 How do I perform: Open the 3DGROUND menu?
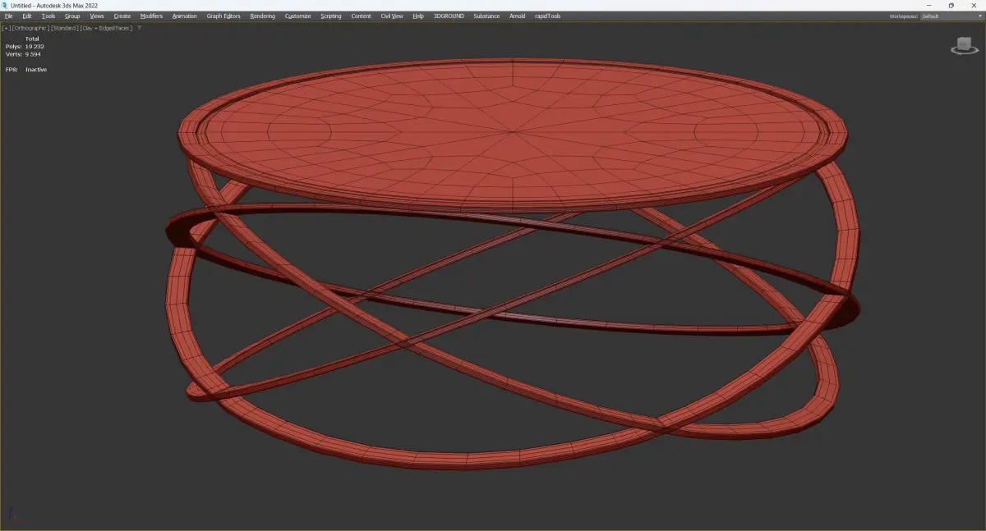449,16
